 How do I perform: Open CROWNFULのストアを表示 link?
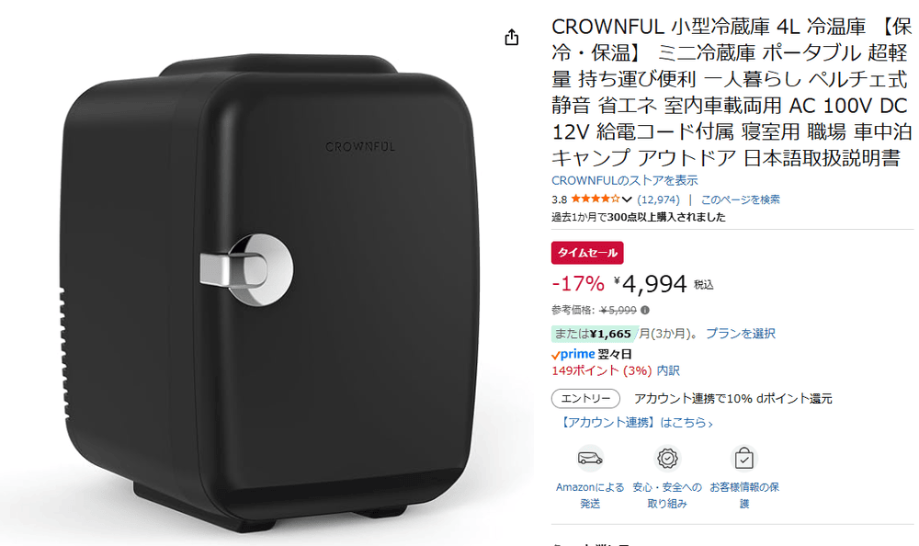[625, 181]
